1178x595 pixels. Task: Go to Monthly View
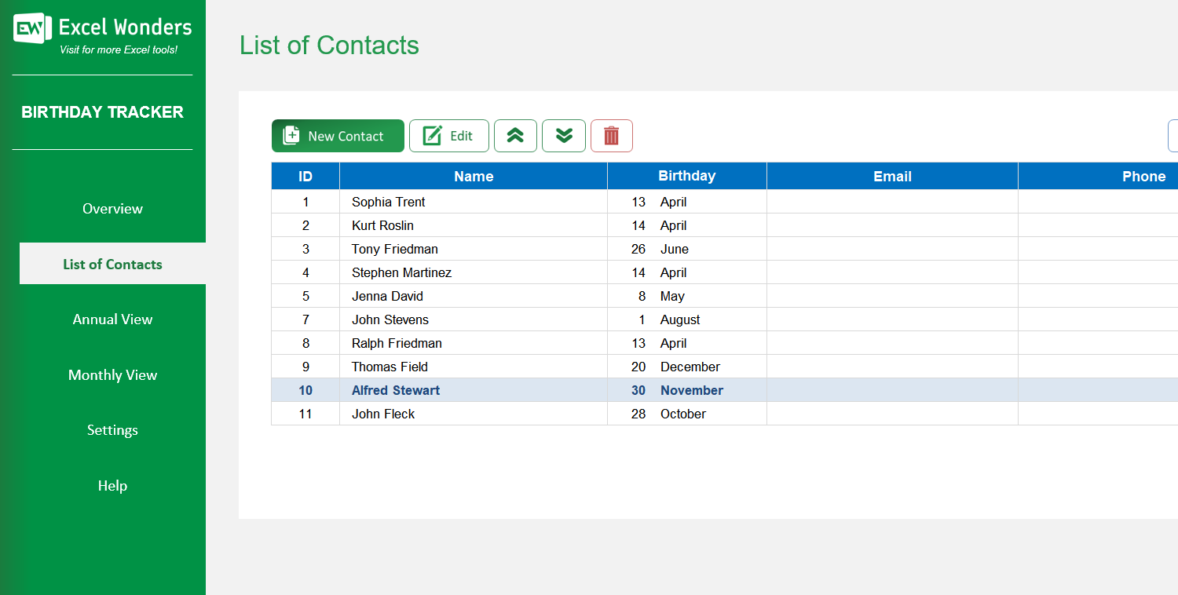click(x=112, y=374)
